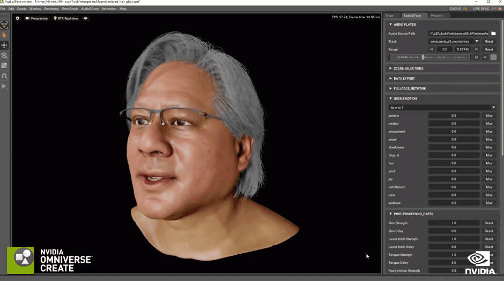Toggle viewport visibility eye icon
504x281 pixels.
85,18
